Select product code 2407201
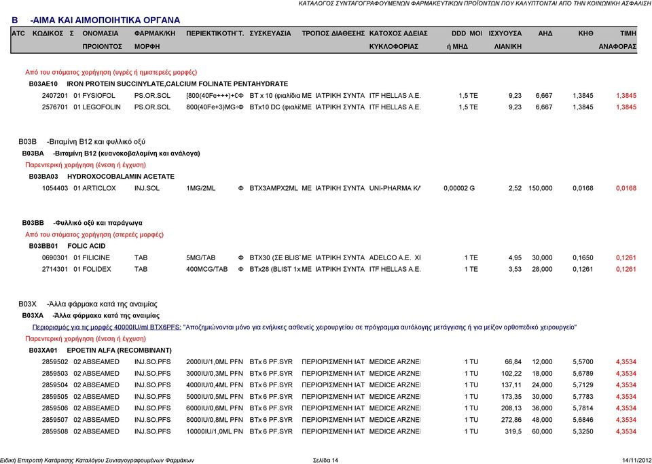The image size is (652, 464). [x=55, y=96]
